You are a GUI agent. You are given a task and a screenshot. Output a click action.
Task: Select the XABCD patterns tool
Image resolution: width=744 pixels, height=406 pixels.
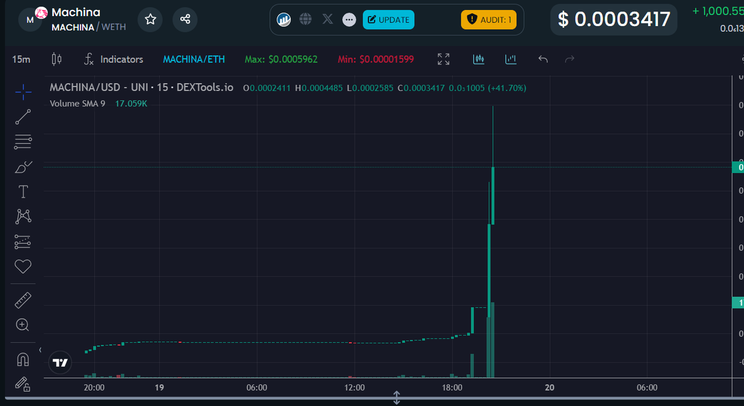(23, 216)
